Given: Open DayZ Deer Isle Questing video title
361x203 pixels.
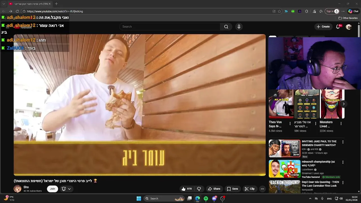Looking at the screenshot, I should (320, 184).
